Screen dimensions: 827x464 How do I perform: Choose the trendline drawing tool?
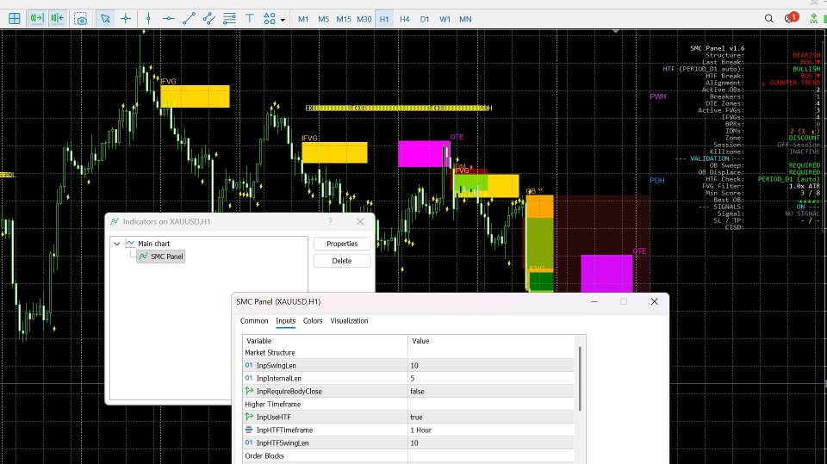point(189,19)
